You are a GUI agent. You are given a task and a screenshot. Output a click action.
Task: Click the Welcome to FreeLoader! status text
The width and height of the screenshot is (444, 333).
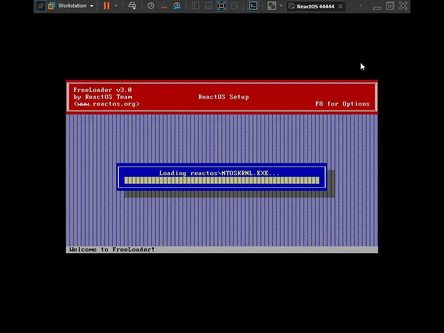click(x=112, y=249)
